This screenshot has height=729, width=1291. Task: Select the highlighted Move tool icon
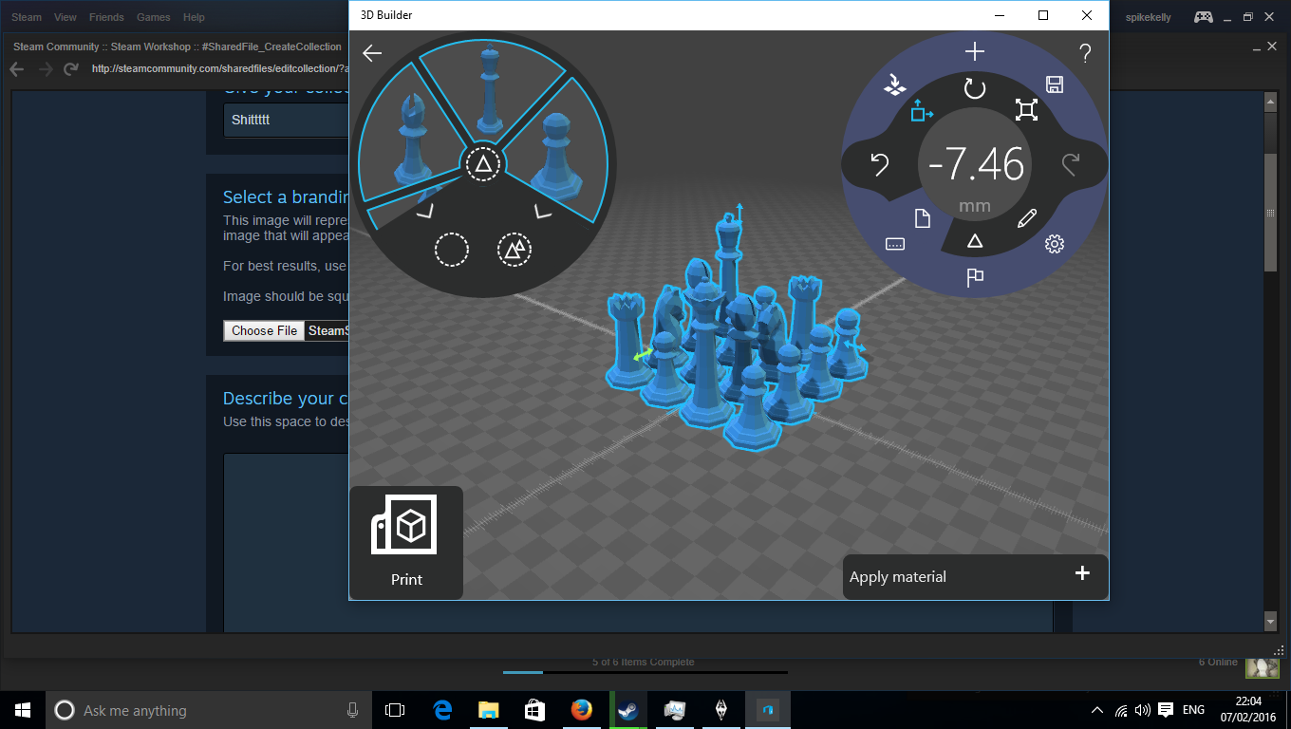tap(922, 110)
